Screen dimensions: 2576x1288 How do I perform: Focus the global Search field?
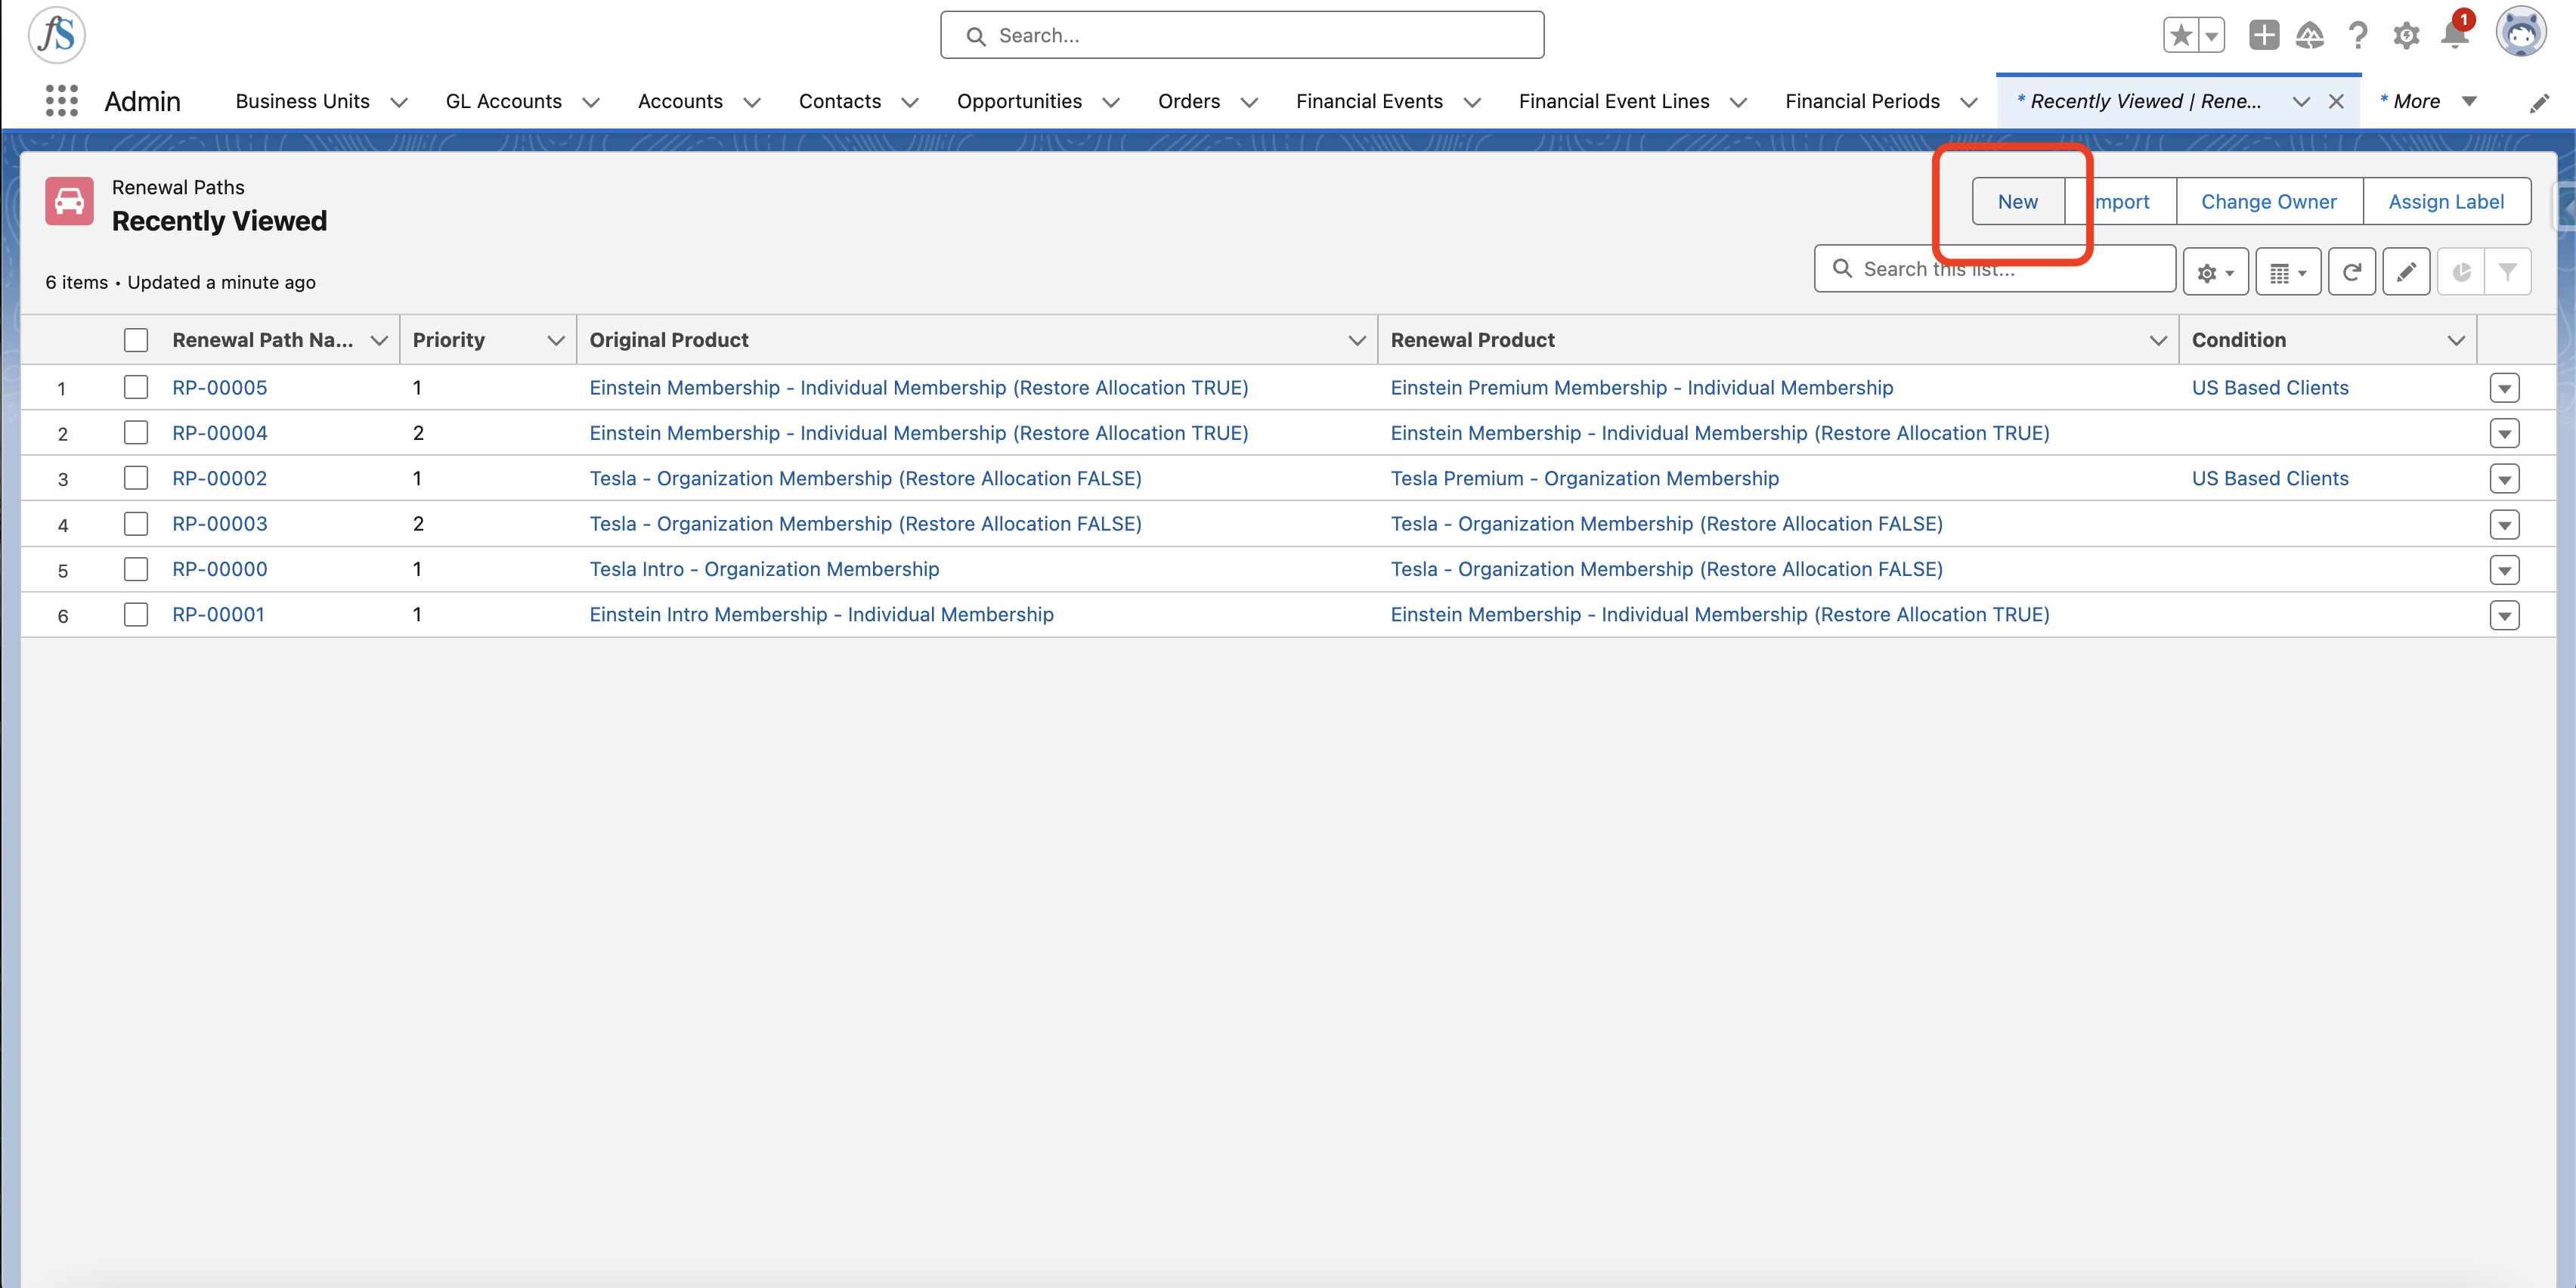[1242, 35]
